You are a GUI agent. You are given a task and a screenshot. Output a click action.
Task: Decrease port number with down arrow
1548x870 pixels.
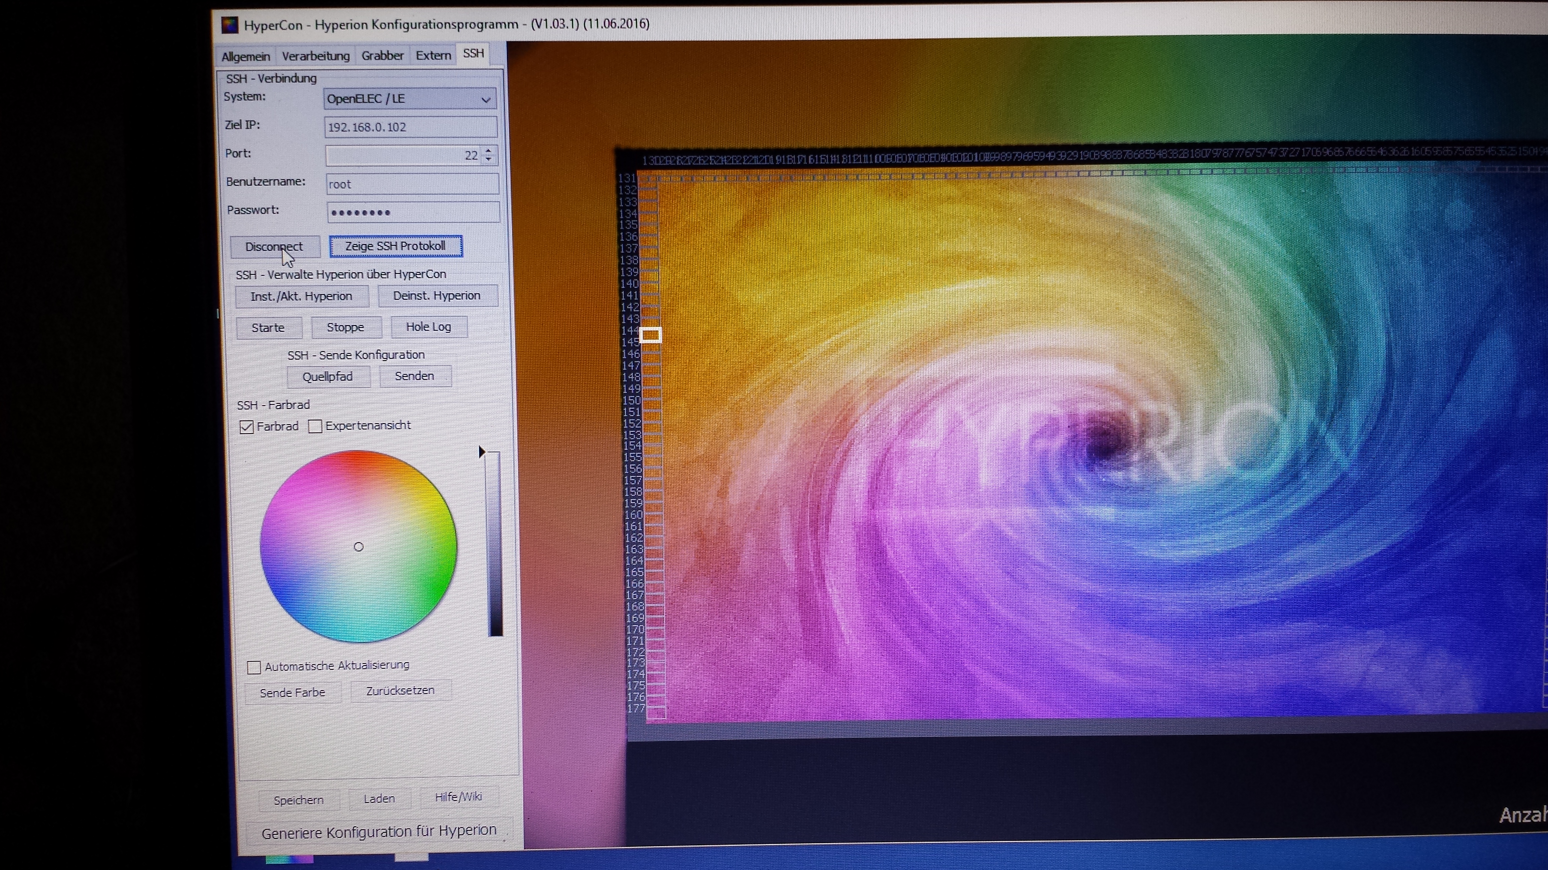489,160
